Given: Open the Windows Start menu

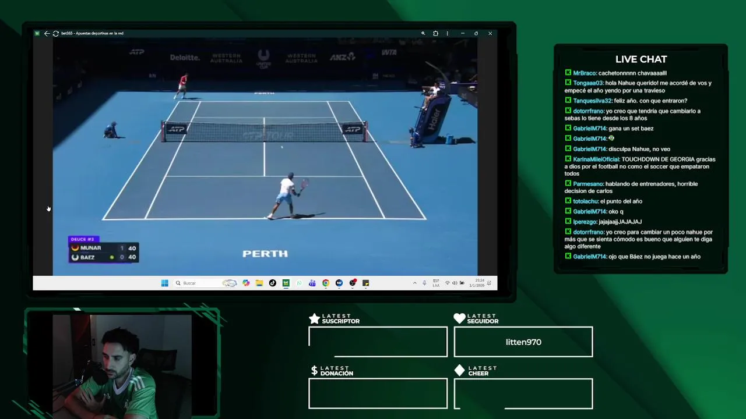Looking at the screenshot, I should pos(164,283).
